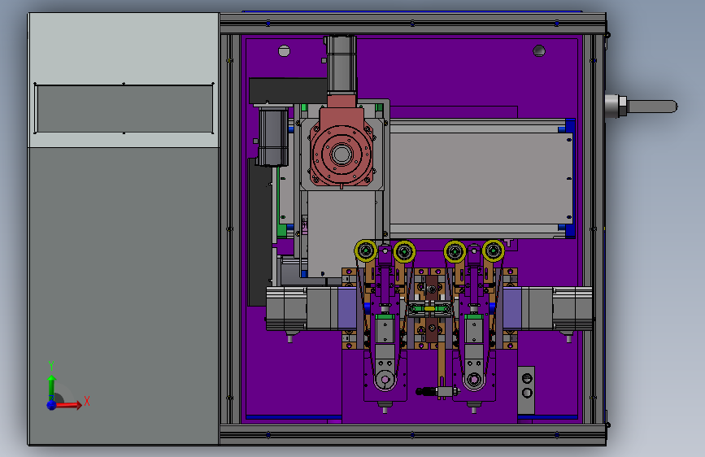Click the red X axis arrow of triad
The image size is (705, 457).
coord(68,405)
